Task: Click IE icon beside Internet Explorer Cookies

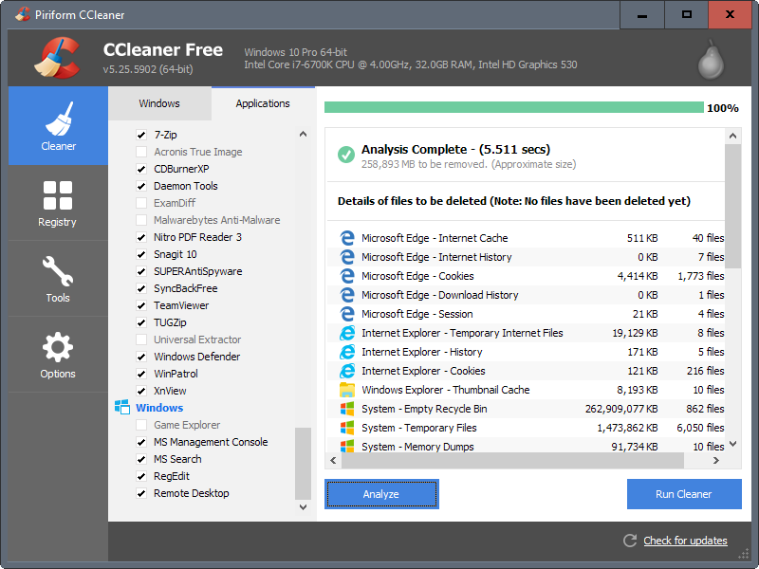Action: pos(346,371)
